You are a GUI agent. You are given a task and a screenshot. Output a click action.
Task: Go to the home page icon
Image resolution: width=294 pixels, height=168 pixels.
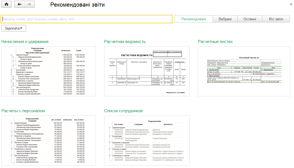6,4
